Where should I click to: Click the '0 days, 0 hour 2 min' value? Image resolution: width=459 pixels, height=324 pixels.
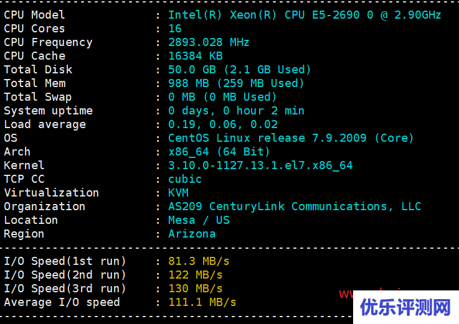pos(236,111)
